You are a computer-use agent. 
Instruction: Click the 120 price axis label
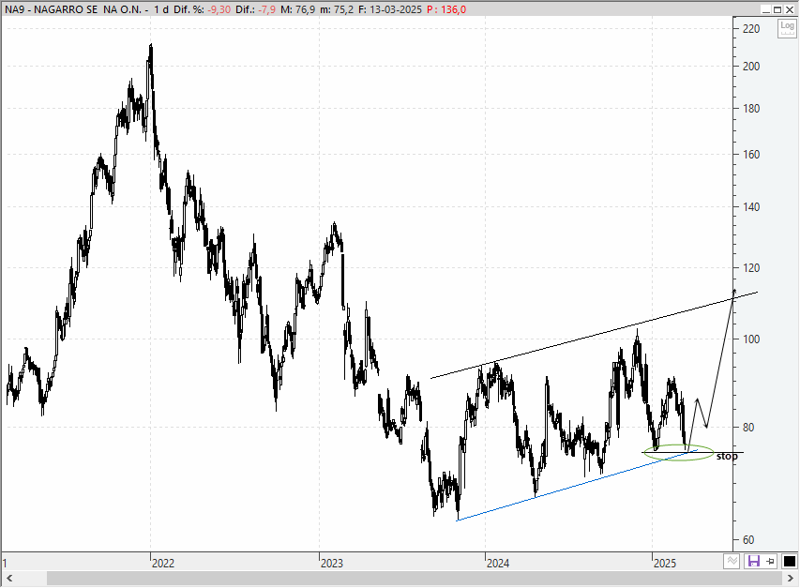(x=751, y=267)
